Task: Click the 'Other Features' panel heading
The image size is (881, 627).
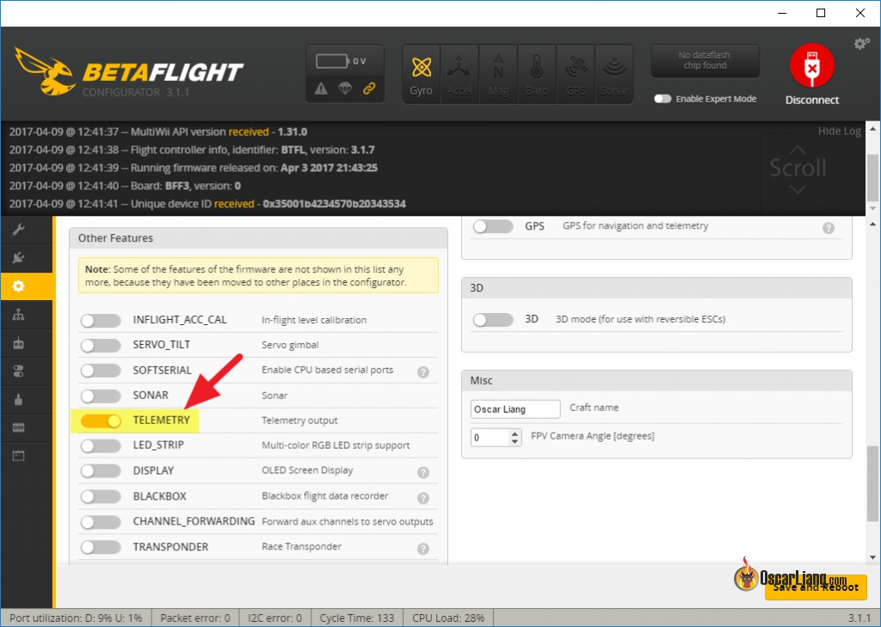Action: pyautogui.click(x=115, y=238)
